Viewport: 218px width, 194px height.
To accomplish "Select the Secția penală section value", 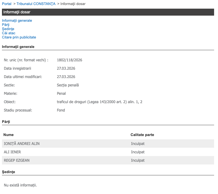I will (x=68, y=85).
